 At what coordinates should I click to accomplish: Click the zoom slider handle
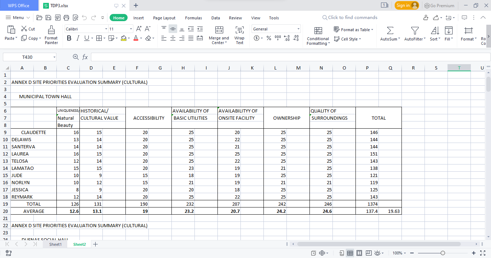tap(443, 253)
